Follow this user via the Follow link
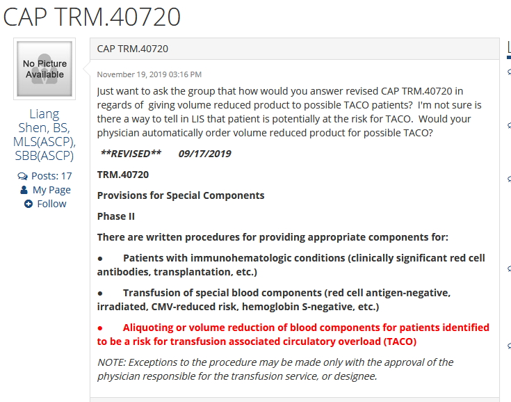Screen dimensions: 511x402 (x=51, y=204)
